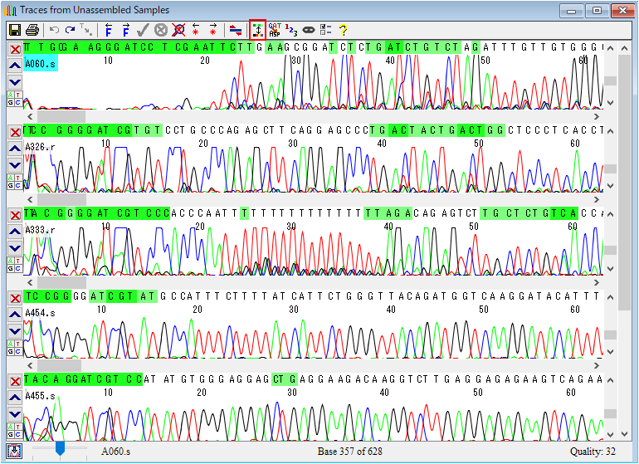Click the gray checkmark toolbar icon
The height and width of the screenshot is (464, 639).
(143, 30)
